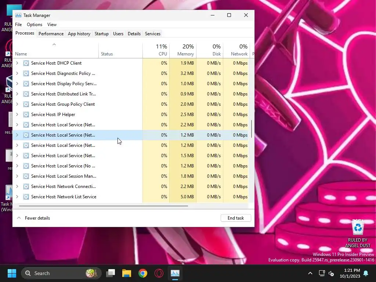This screenshot has width=376, height=282.
Task: Click the 5.0 MB memory value
Action: click(x=187, y=197)
